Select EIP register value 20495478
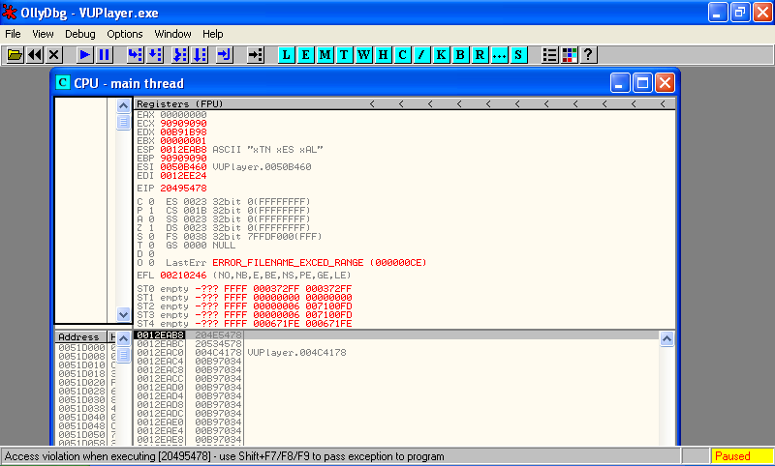Viewport: 775px width, 466px height. coord(183,189)
